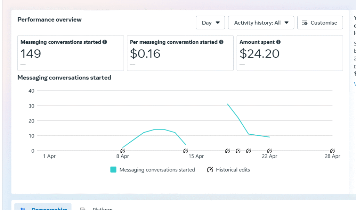
Task: Open the historical edit marker at 28 Apr
Action: (332, 151)
